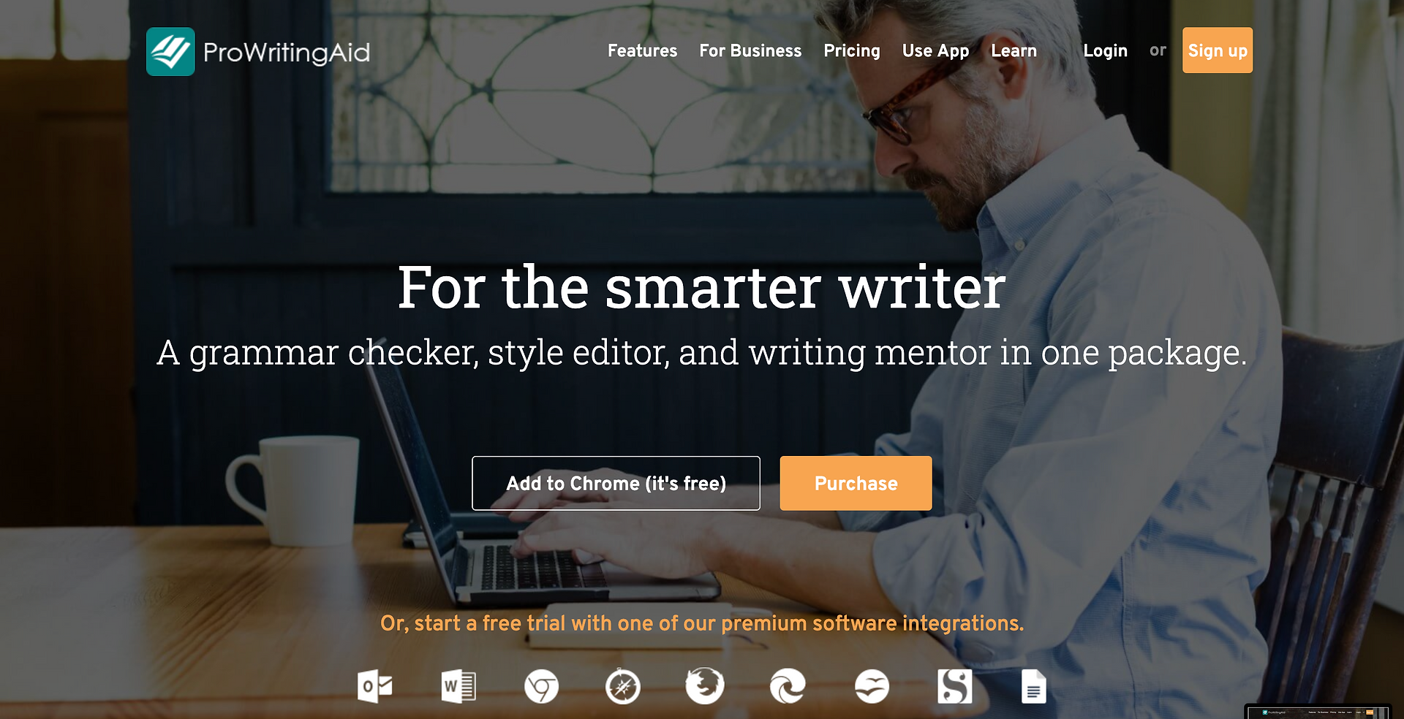Screen dimensions: 1404x719
Task: Click the Login link
Action: pos(1105,50)
